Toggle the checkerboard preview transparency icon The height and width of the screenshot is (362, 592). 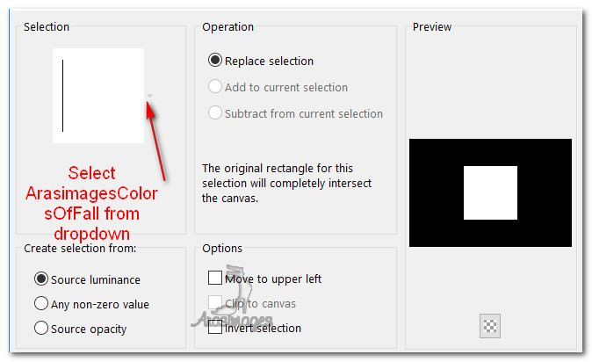[x=490, y=326]
